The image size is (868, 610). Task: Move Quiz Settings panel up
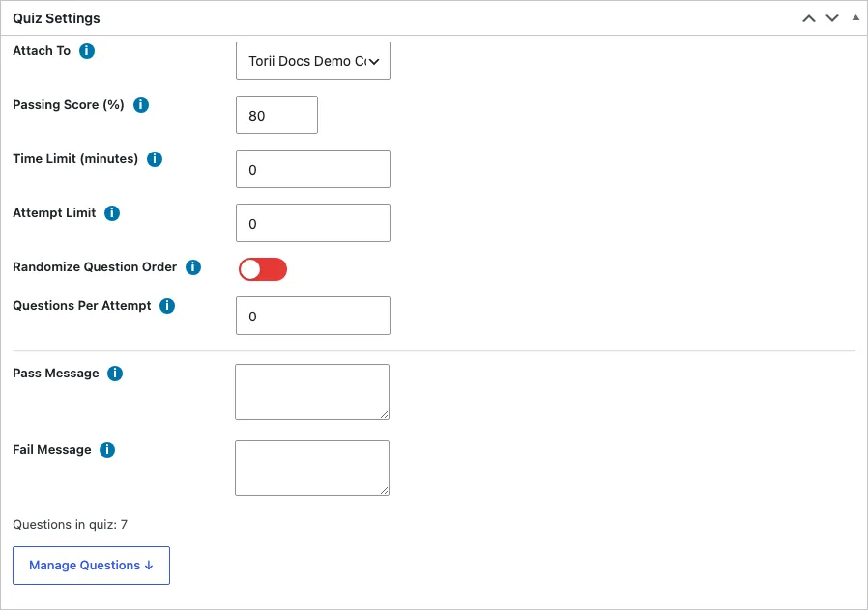pos(809,18)
